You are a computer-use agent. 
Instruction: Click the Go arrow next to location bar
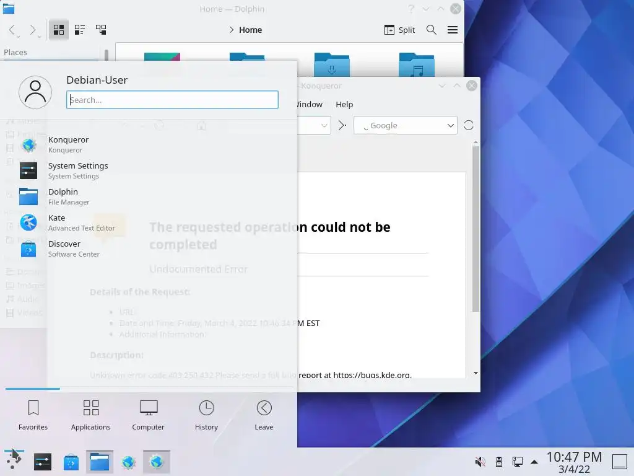pyautogui.click(x=342, y=125)
